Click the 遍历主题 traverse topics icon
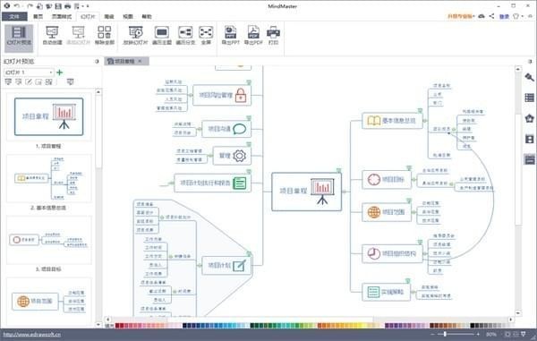This screenshot has width=537, height=341. pyautogui.click(x=162, y=36)
